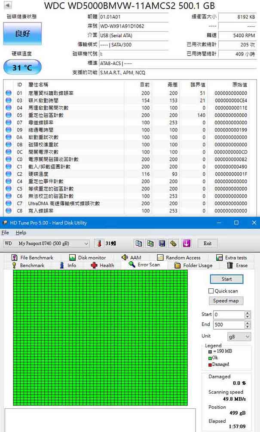Screen dimensions: 260x432
Task: Click the 良好 health status button
Action: pos(22,34)
